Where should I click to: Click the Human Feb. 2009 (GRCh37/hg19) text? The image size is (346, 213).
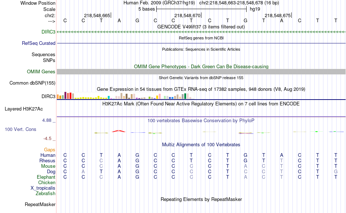159,3
